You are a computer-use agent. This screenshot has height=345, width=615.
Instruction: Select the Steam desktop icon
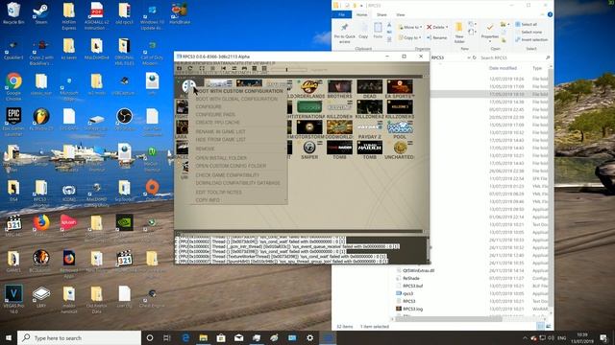point(40,14)
